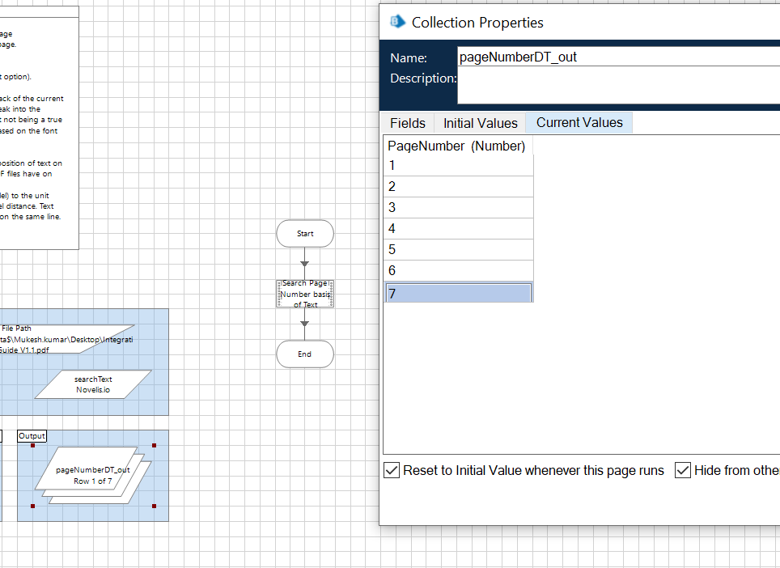This screenshot has width=780, height=568.
Task: Select the row with value 4
Action: click(x=458, y=229)
